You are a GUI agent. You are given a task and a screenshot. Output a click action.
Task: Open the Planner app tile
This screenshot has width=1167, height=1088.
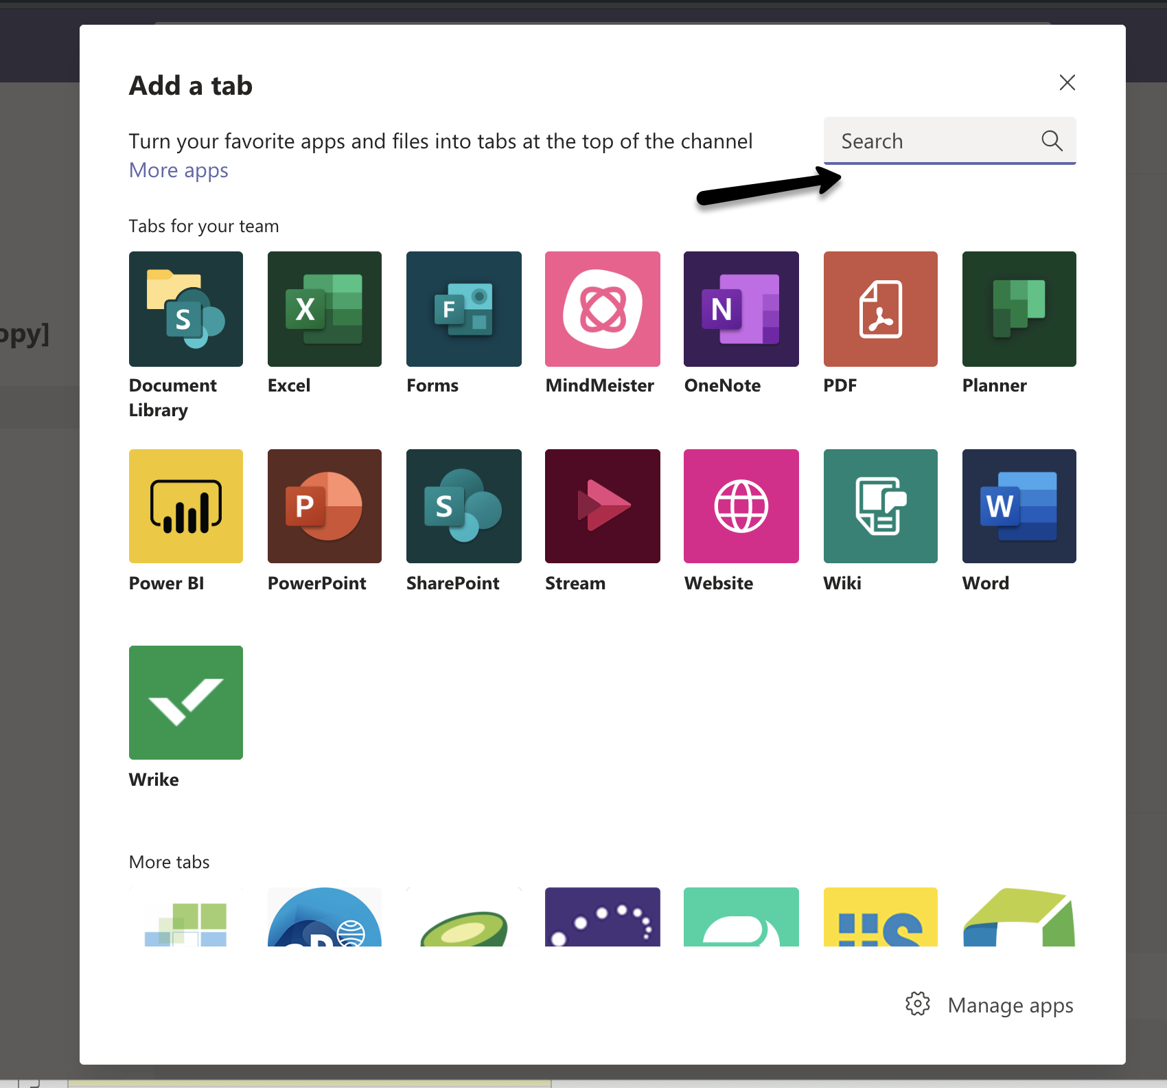1019,309
